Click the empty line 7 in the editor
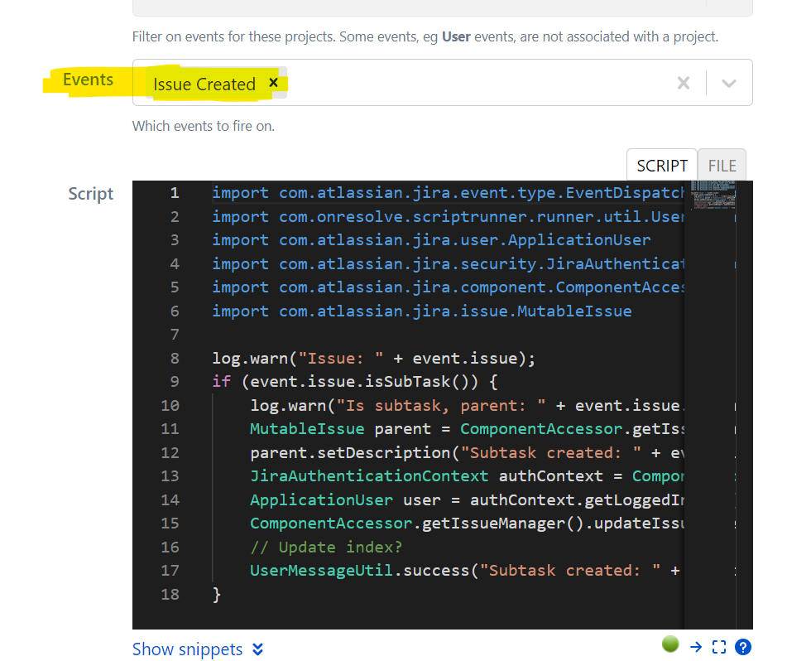787x661 pixels. pos(447,335)
